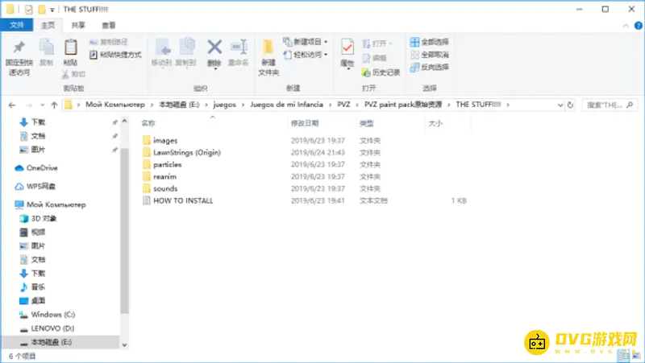Viewport: 645px width, 363px height.
Task: Click PVZ paint pack原始资源 in breadcrumb
Action: [x=403, y=105]
